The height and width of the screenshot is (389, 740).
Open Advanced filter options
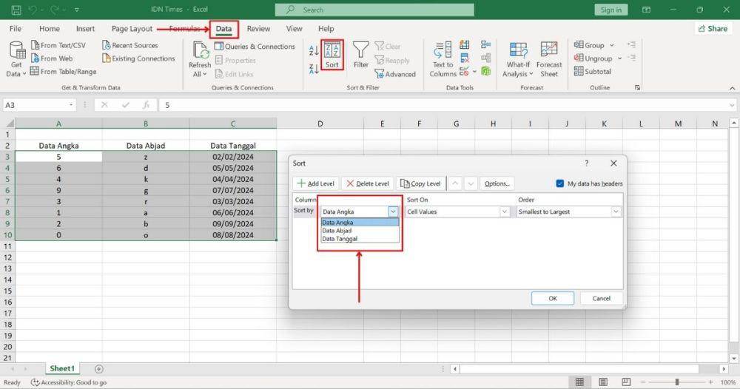coord(395,74)
